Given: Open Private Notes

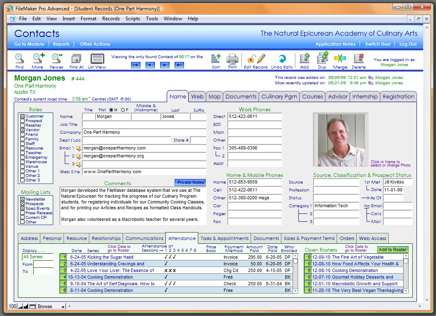Looking at the screenshot, I should point(190,182).
